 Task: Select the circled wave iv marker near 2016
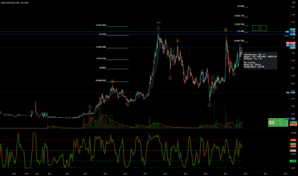(x=128, y=104)
